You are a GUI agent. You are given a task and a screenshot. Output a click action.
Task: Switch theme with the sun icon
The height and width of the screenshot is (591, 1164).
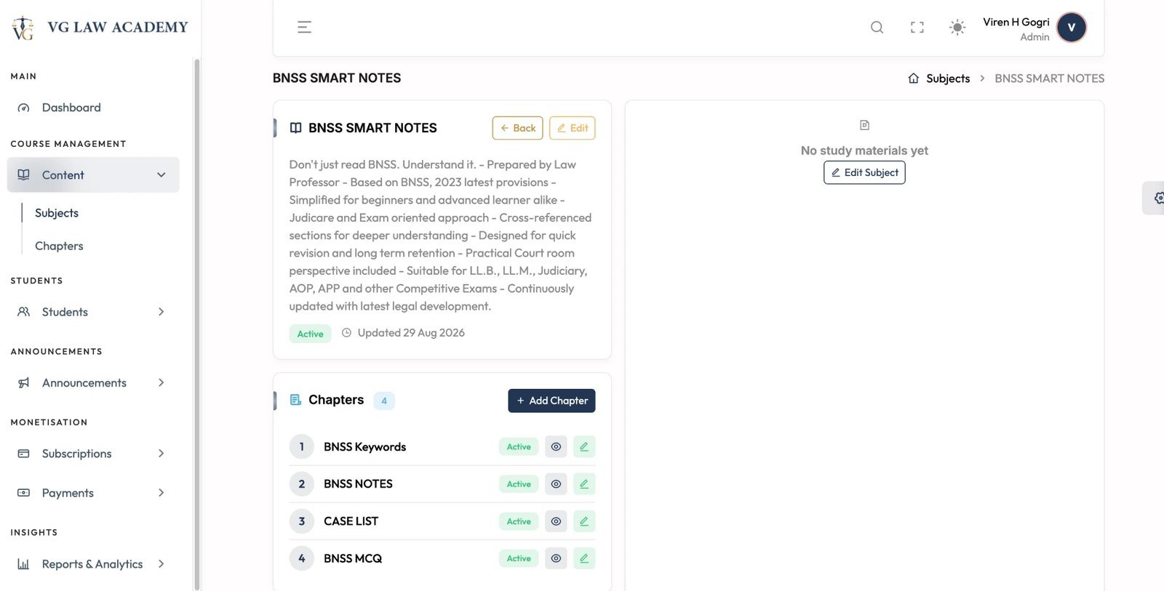957,28
